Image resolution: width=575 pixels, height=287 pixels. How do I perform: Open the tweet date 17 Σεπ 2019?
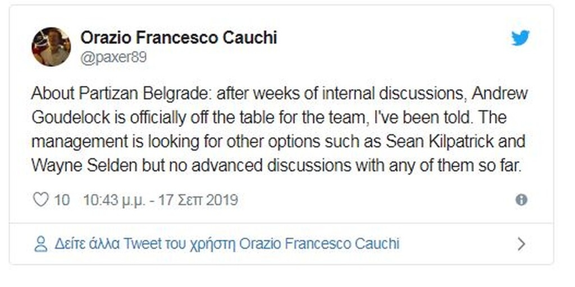(197, 199)
